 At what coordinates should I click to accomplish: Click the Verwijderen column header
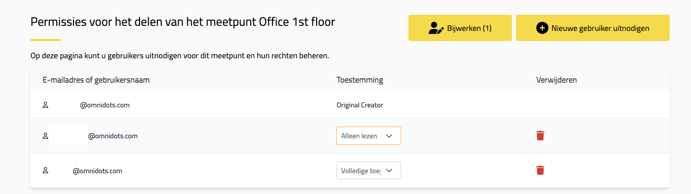557,80
